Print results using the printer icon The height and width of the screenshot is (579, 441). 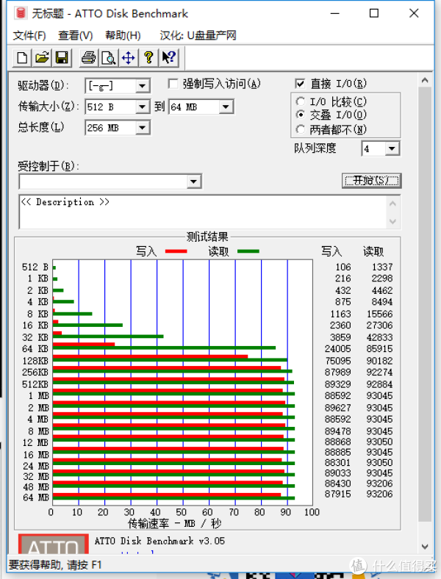coord(89,58)
